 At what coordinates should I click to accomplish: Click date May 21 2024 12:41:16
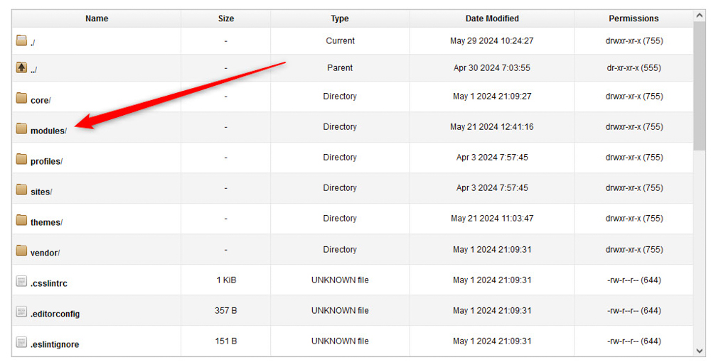(x=492, y=126)
